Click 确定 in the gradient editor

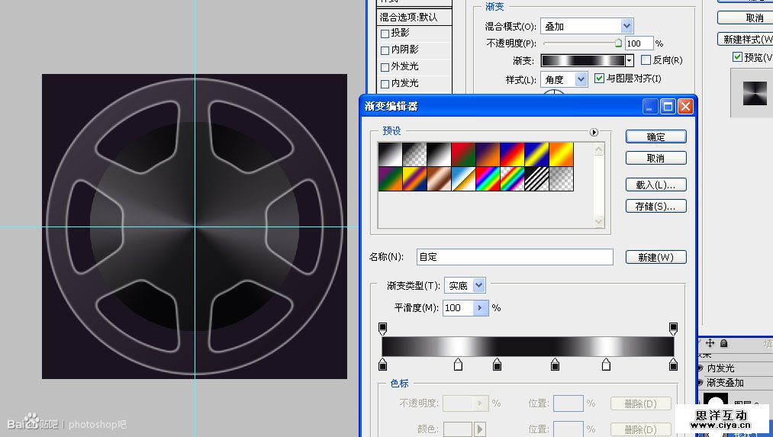(655, 137)
